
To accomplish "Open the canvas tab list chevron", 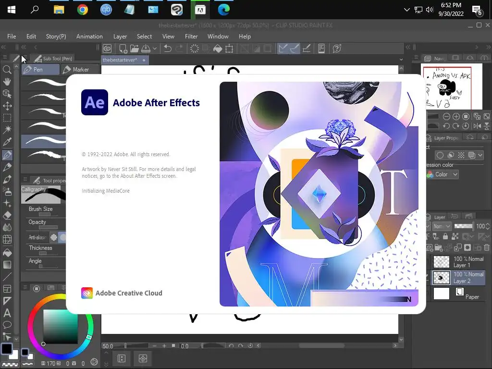I will 401,60.
